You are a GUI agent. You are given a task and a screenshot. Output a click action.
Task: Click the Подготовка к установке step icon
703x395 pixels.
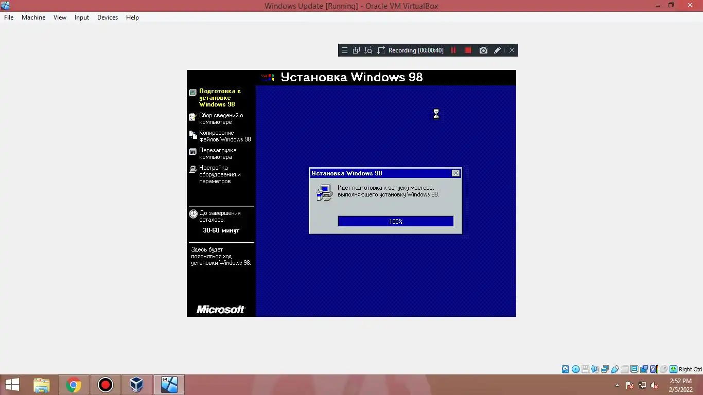pos(192,93)
